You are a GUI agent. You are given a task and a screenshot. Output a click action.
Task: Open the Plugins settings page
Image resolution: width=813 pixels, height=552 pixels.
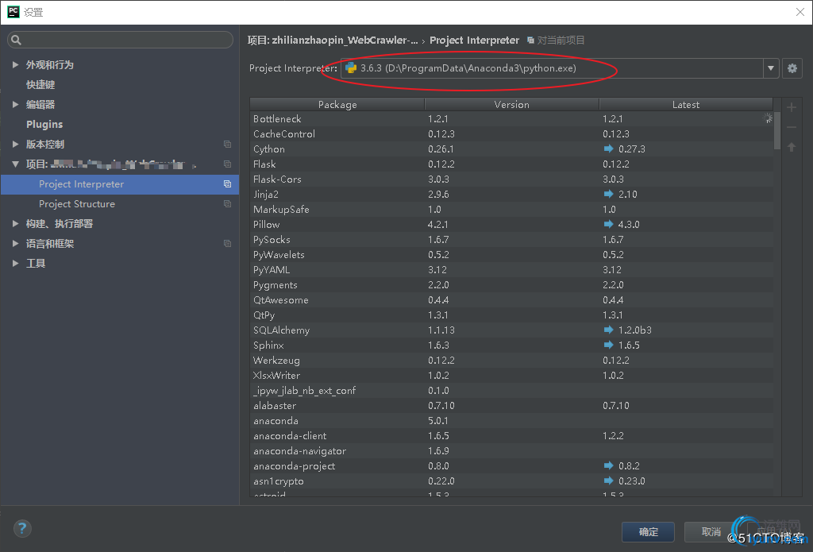pos(44,124)
